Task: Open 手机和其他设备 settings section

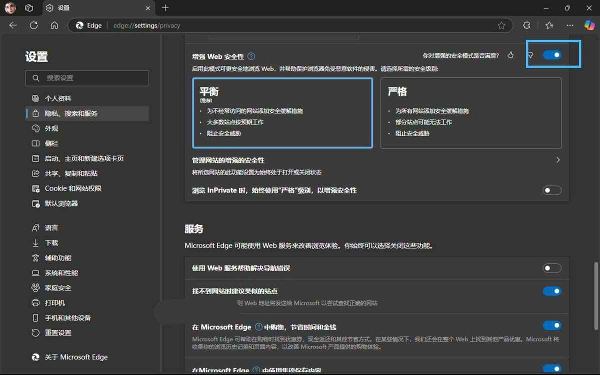Action: tap(87, 318)
